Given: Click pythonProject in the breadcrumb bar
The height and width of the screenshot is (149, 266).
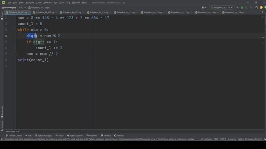Looking at the screenshot, I should pyautogui.click(x=9, y=7).
